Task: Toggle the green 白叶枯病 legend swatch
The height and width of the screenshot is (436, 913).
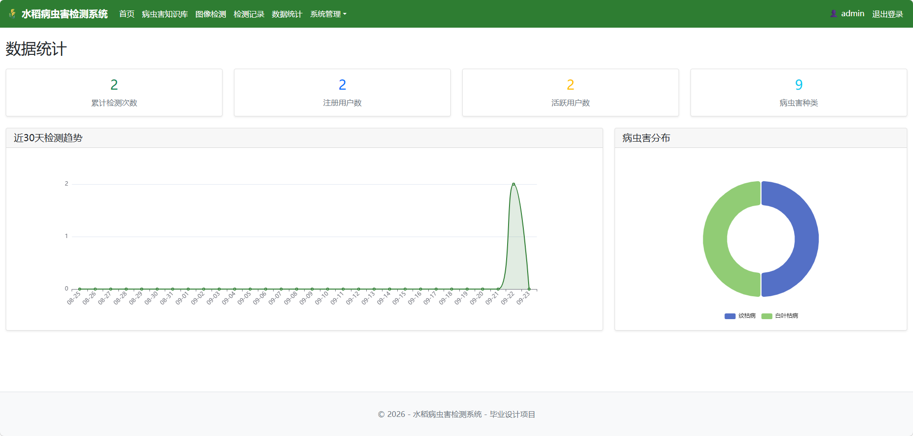Action: (x=766, y=316)
